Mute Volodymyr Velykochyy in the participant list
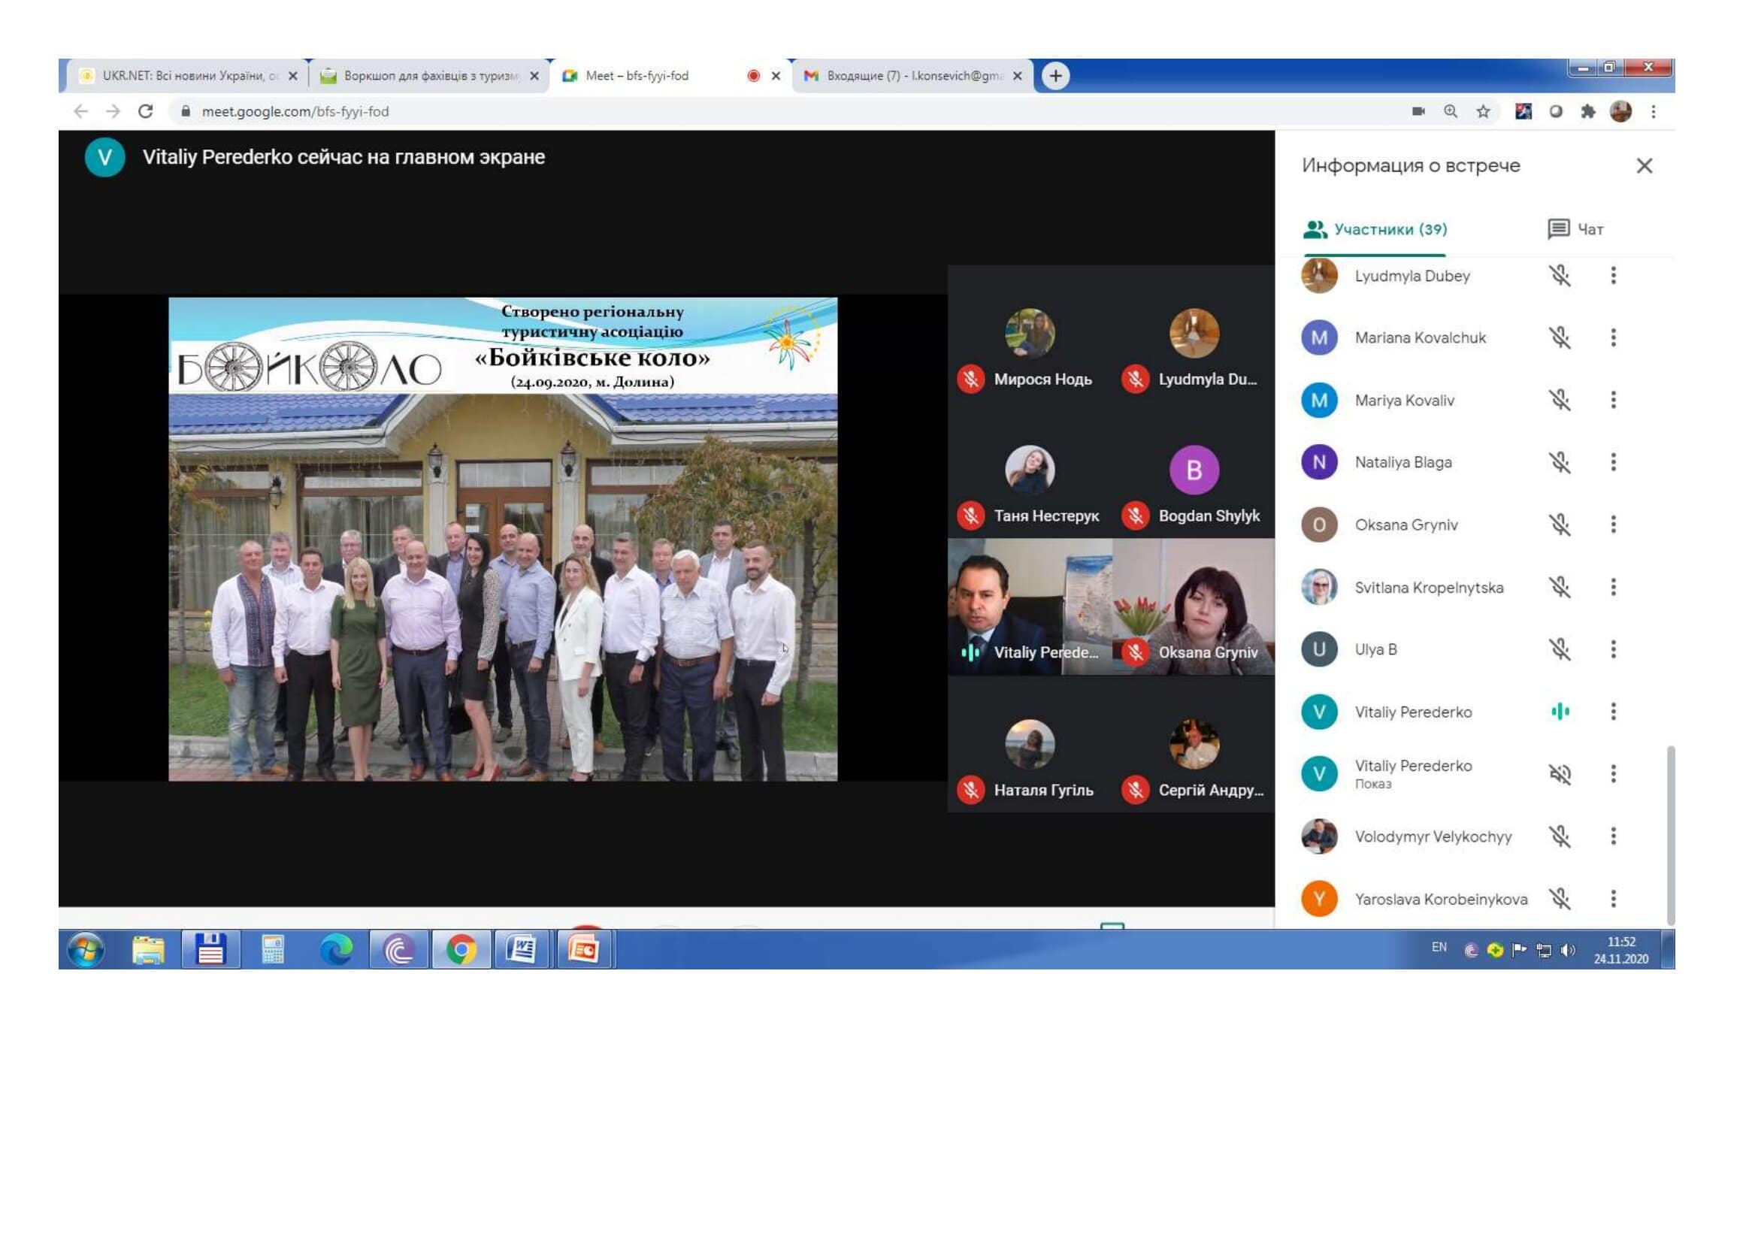The image size is (1758, 1243). click(x=1560, y=836)
